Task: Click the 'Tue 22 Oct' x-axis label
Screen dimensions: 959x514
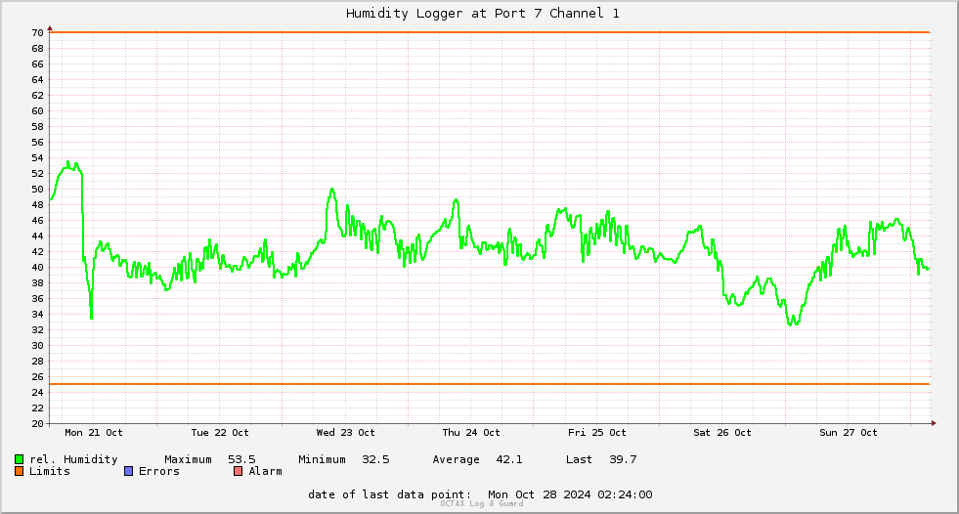Action: tap(220, 433)
